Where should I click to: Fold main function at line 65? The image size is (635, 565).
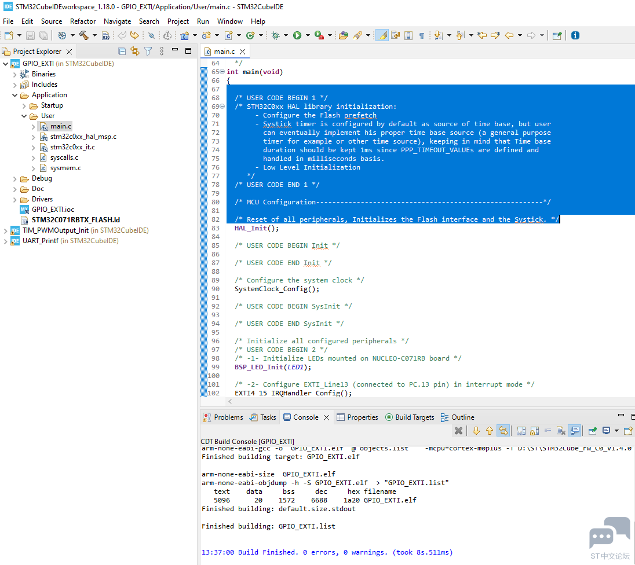pos(222,72)
